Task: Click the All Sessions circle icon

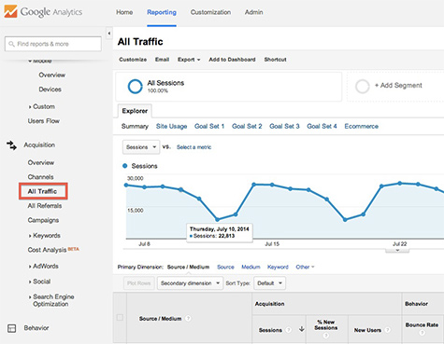Action: point(136,86)
